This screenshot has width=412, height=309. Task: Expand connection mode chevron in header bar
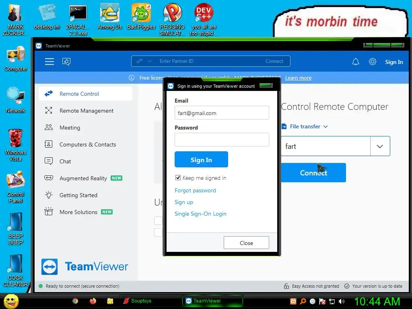point(150,61)
